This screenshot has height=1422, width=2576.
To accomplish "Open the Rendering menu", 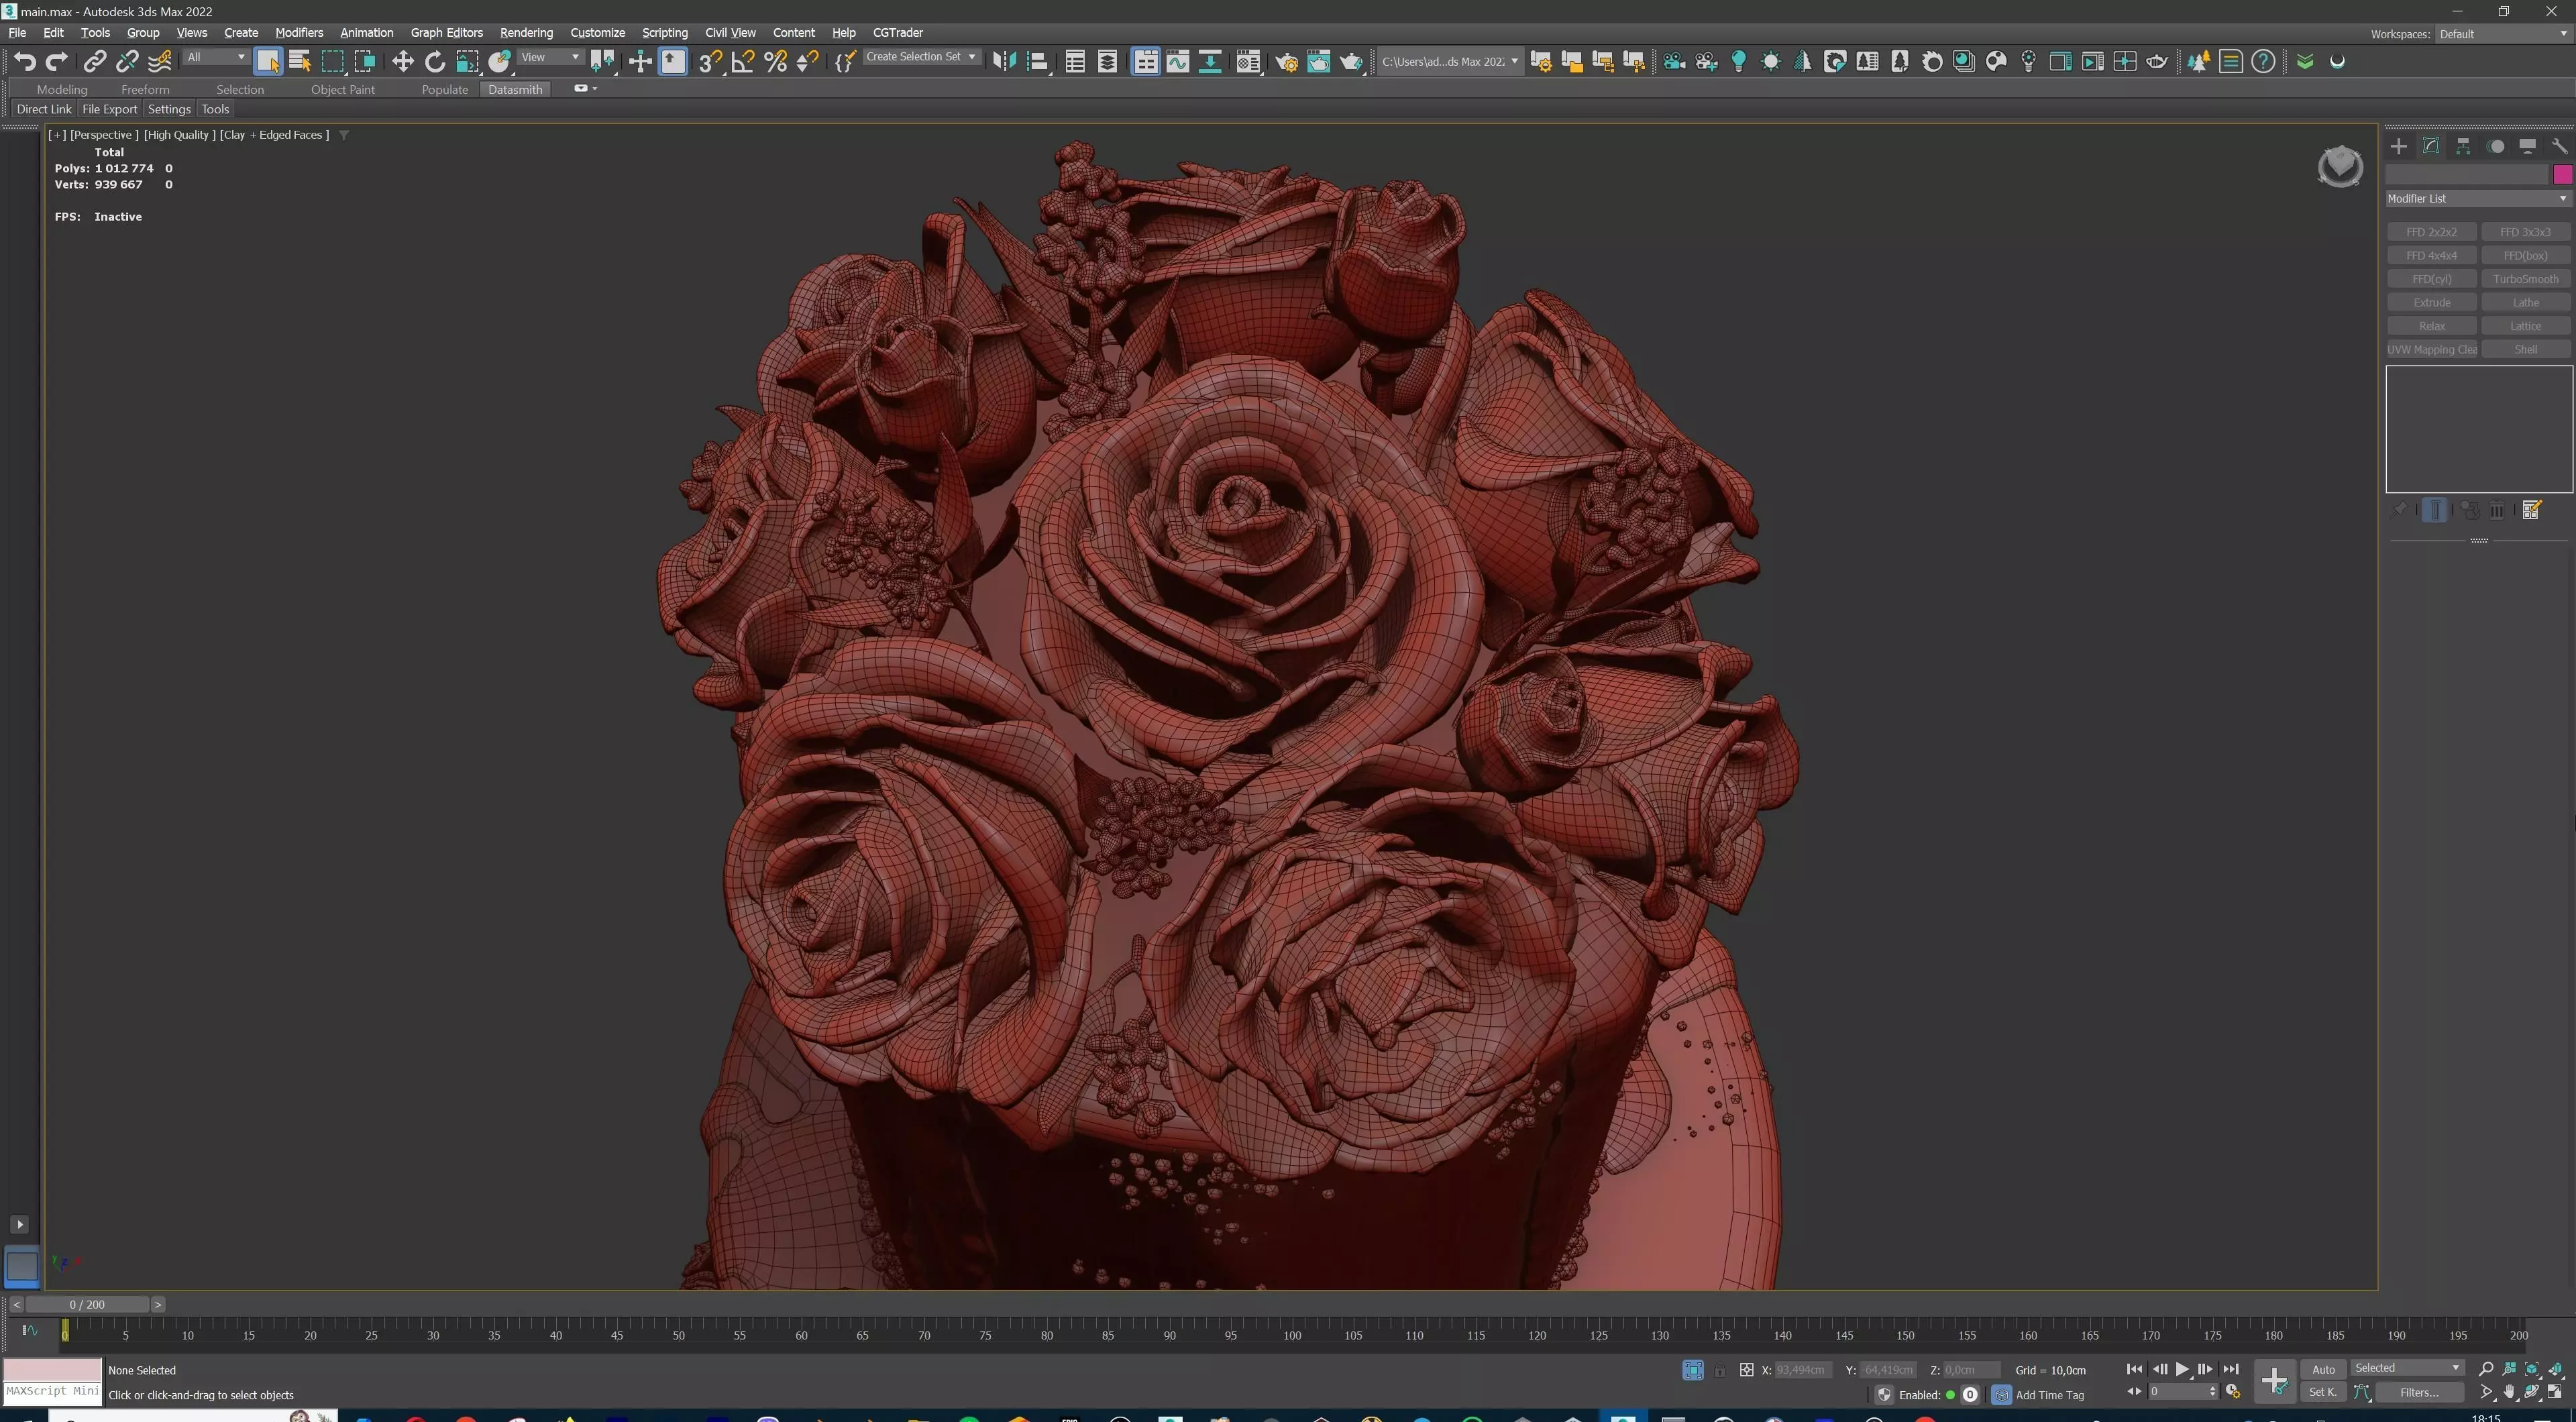I will [526, 32].
